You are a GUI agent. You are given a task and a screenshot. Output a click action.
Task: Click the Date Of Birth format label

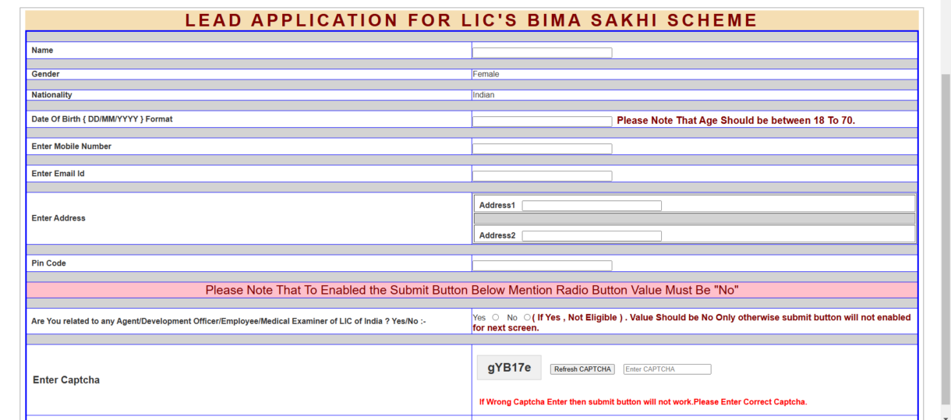pyautogui.click(x=102, y=119)
